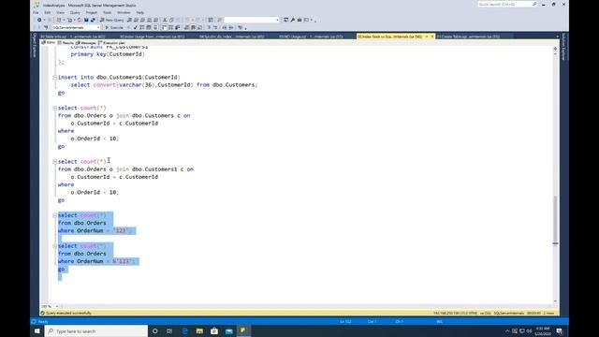Click the Cut icon in toolbar

[x=165, y=20]
